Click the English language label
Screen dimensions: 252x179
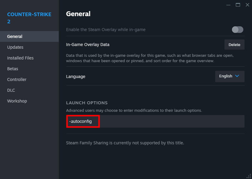225,76
